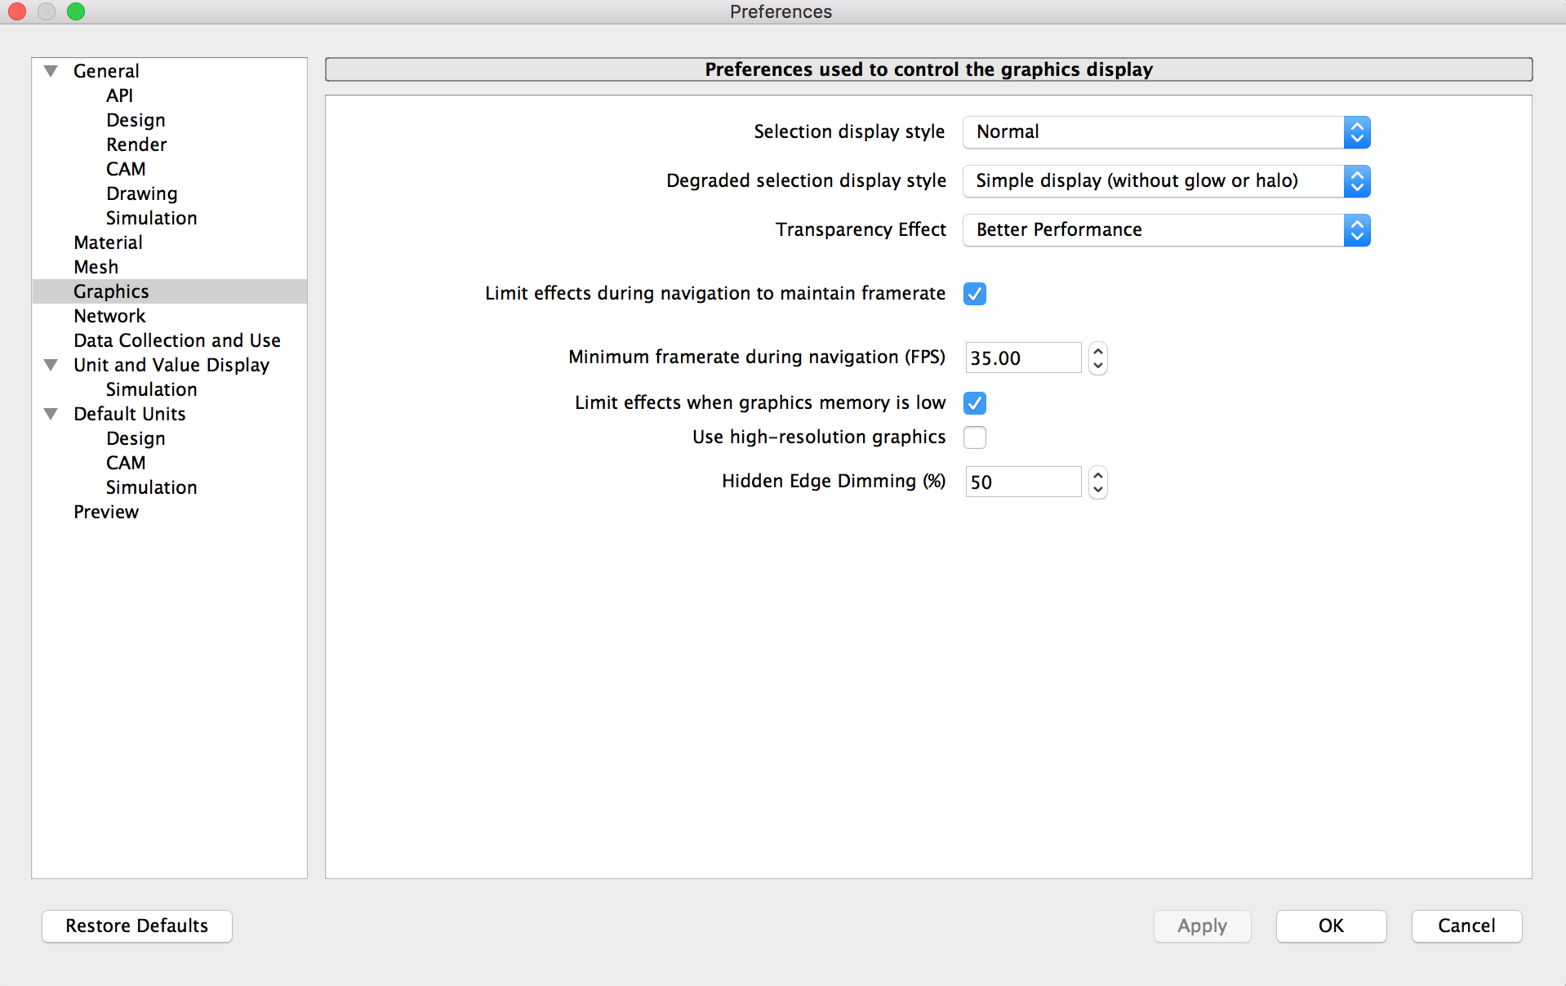
Task: Select Simulation under General
Action: tap(151, 218)
